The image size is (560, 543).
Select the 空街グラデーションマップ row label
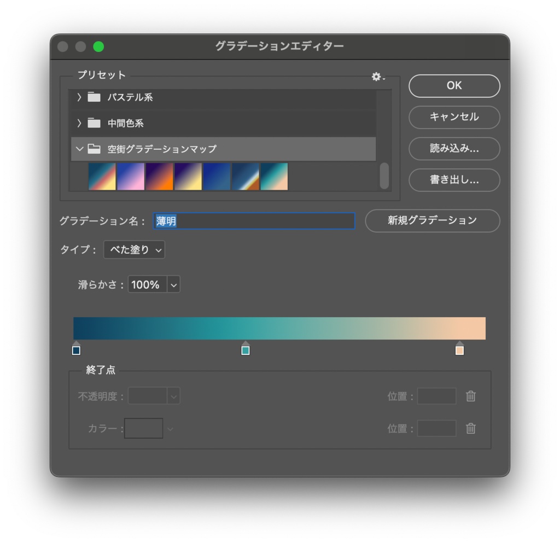(162, 149)
